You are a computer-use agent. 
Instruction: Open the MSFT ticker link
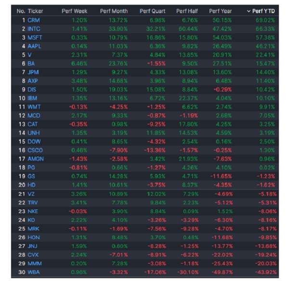coord(35,38)
